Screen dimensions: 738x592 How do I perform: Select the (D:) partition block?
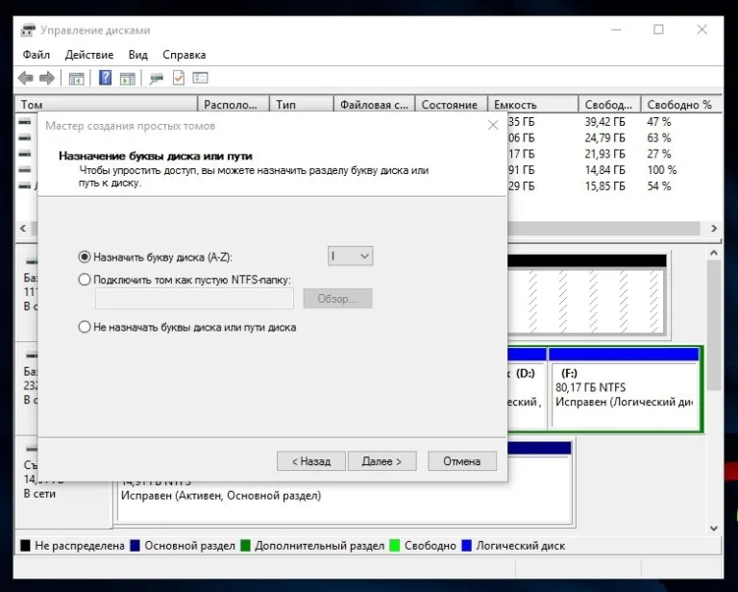coord(528,388)
